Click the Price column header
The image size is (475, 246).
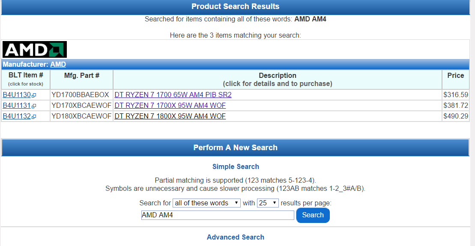tap(456, 79)
